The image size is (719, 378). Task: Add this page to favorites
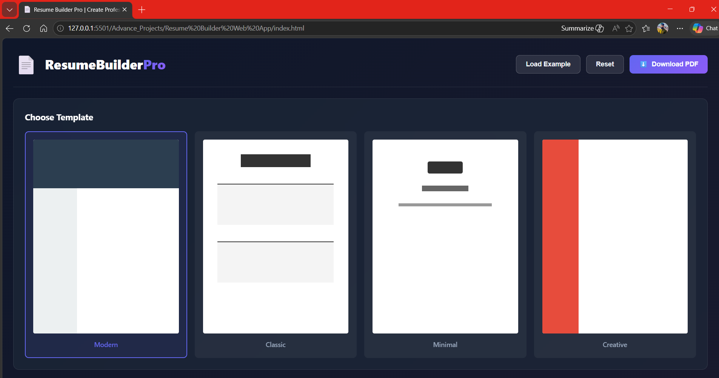tap(629, 28)
